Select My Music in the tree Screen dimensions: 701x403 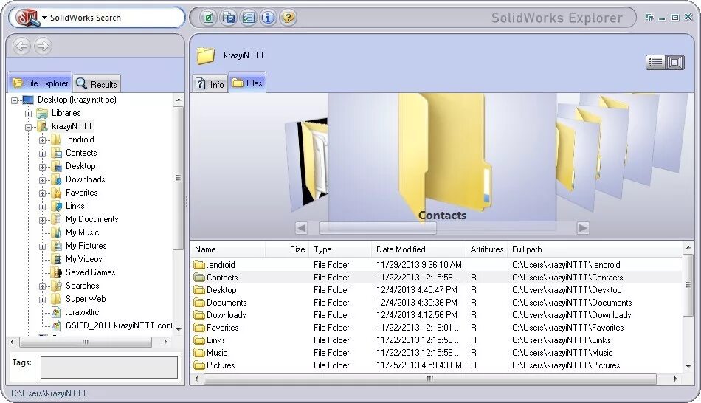tap(82, 232)
